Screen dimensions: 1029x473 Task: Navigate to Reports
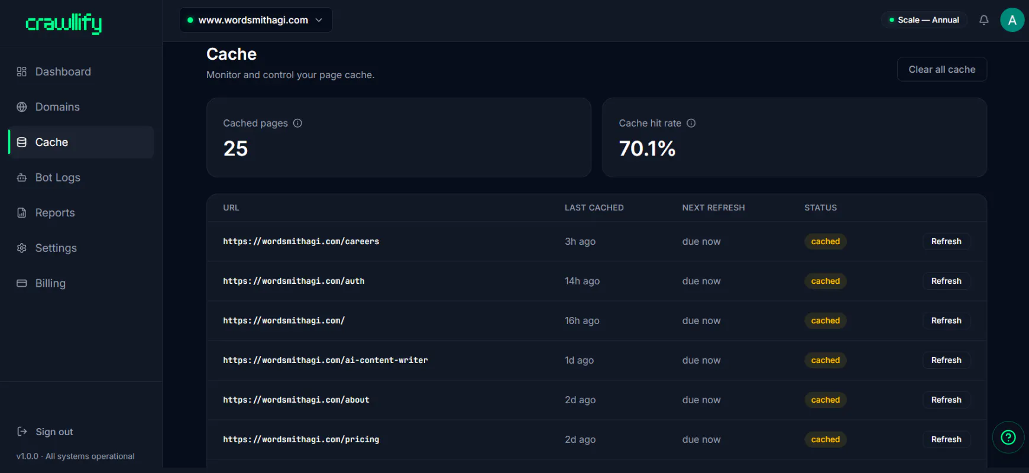(55, 213)
